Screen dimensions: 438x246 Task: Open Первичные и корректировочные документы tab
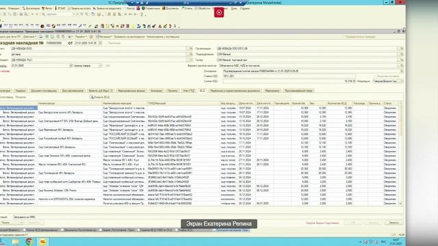(x=235, y=91)
